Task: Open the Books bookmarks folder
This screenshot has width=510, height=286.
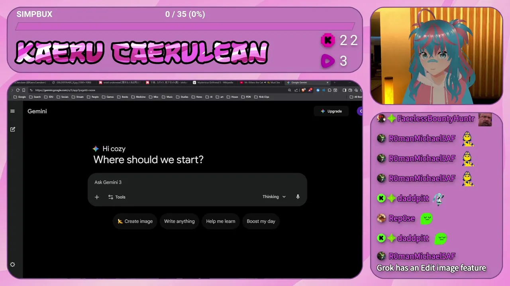Action: [x=123, y=97]
